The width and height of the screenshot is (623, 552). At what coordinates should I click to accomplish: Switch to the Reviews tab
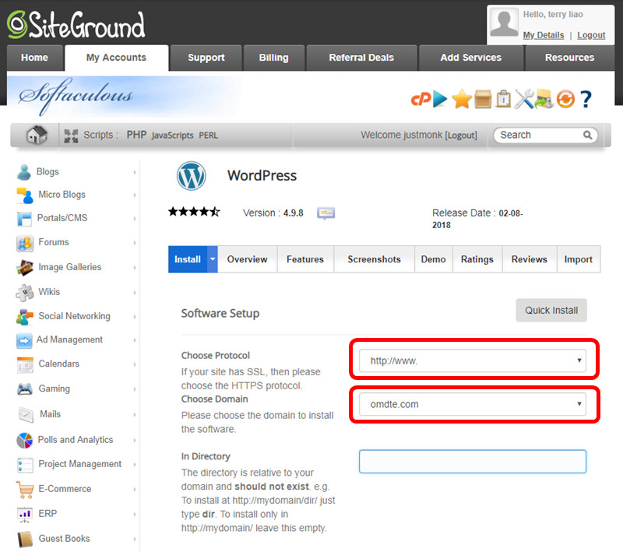(x=530, y=259)
